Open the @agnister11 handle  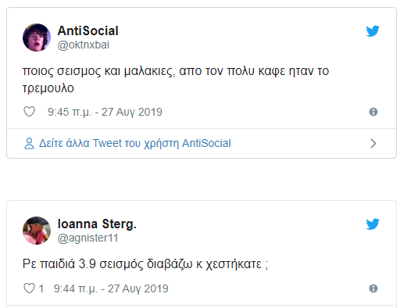87,238
